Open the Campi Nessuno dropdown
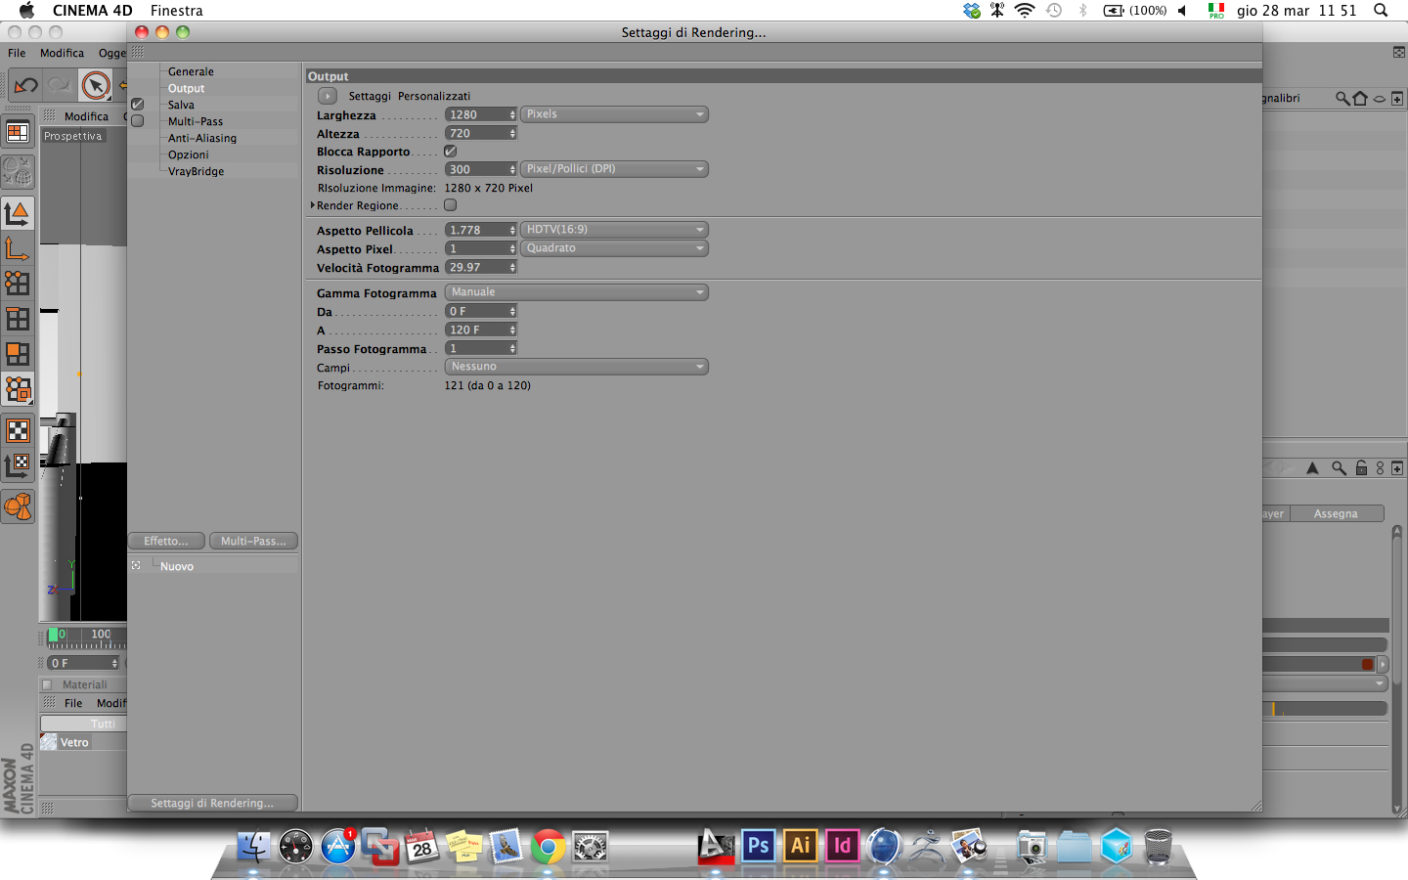This screenshot has width=1408, height=880. pyautogui.click(x=577, y=367)
